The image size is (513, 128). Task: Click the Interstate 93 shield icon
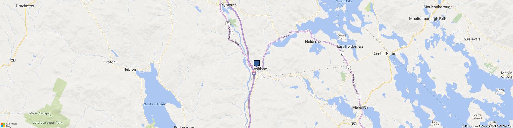click(254, 73)
